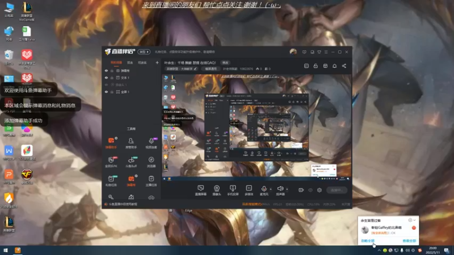Viewport: 454px width, 255px height.
Task: Click the streamer avatar in title bar
Action: click(293, 52)
